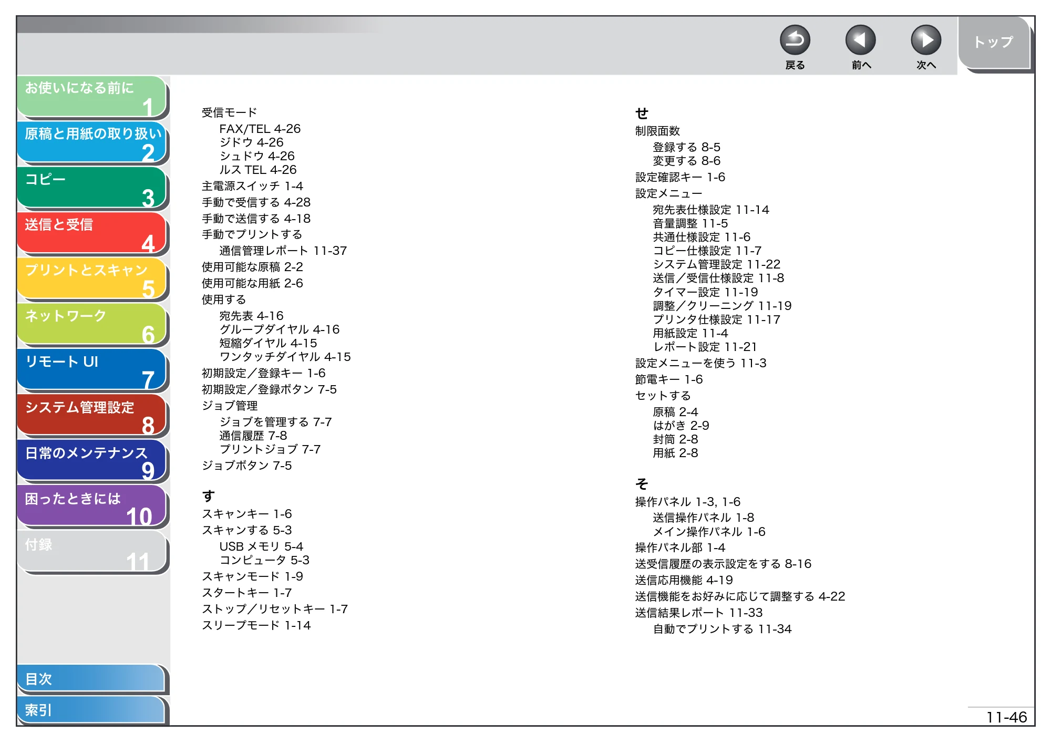The image size is (1051, 743).
Task: Open 通信履歴 7-8 index entry
Action: click(x=253, y=436)
